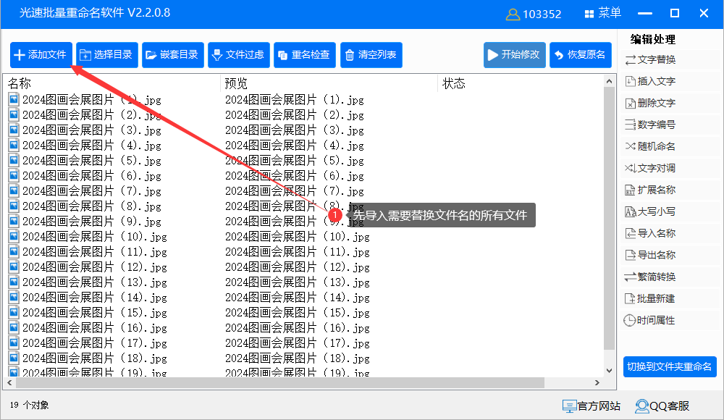Viewport: 724px width, 420px height.
Task: Contact QQ客服 customer service
Action: (662, 406)
